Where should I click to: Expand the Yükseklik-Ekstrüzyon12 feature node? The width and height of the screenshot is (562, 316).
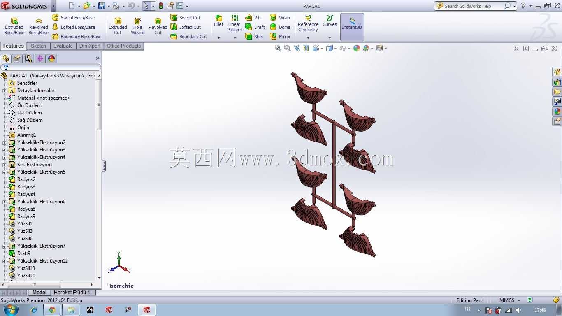point(4,261)
